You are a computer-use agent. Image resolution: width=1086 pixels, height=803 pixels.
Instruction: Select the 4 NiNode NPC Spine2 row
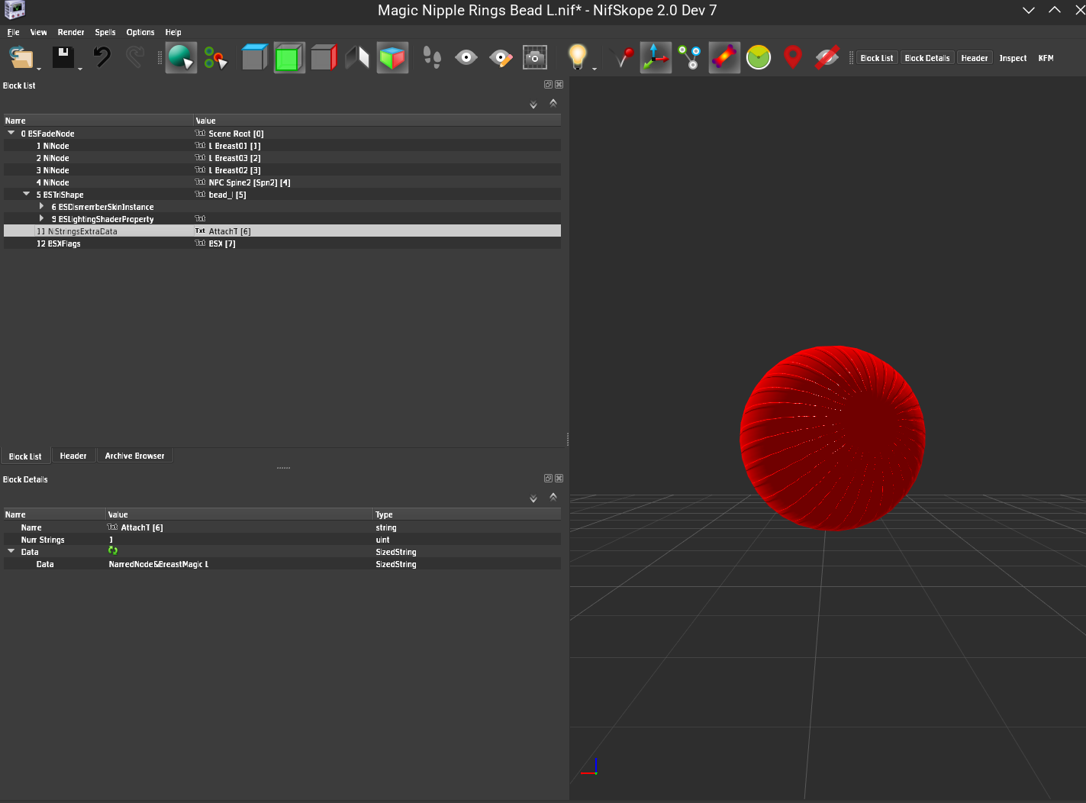pyautogui.click(x=282, y=182)
